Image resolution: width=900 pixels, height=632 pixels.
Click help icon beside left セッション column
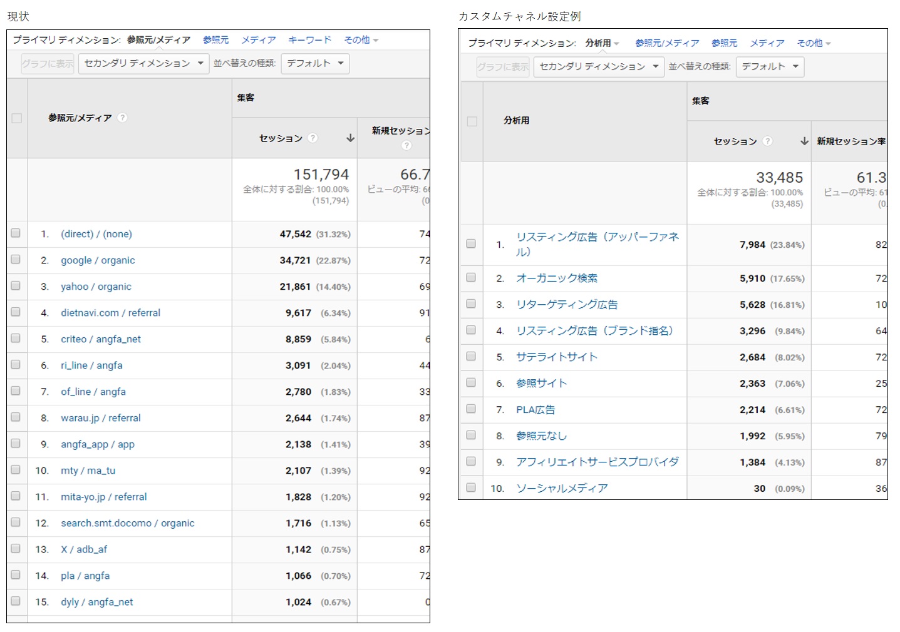(313, 138)
